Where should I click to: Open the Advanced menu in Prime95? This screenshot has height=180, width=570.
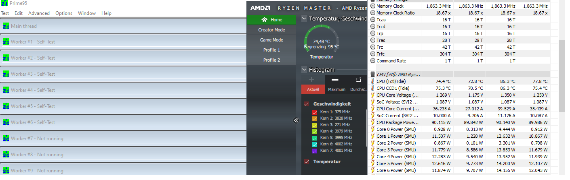[x=39, y=13]
